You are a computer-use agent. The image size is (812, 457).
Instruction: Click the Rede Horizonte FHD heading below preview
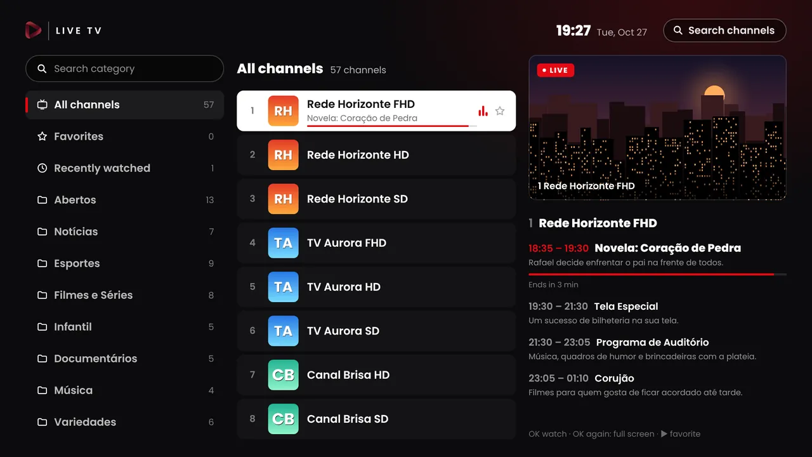598,223
